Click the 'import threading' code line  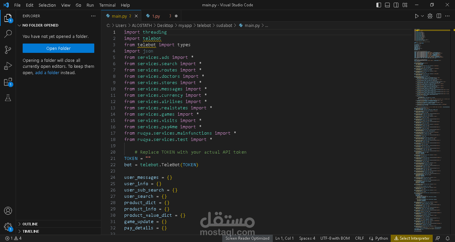tap(146, 32)
